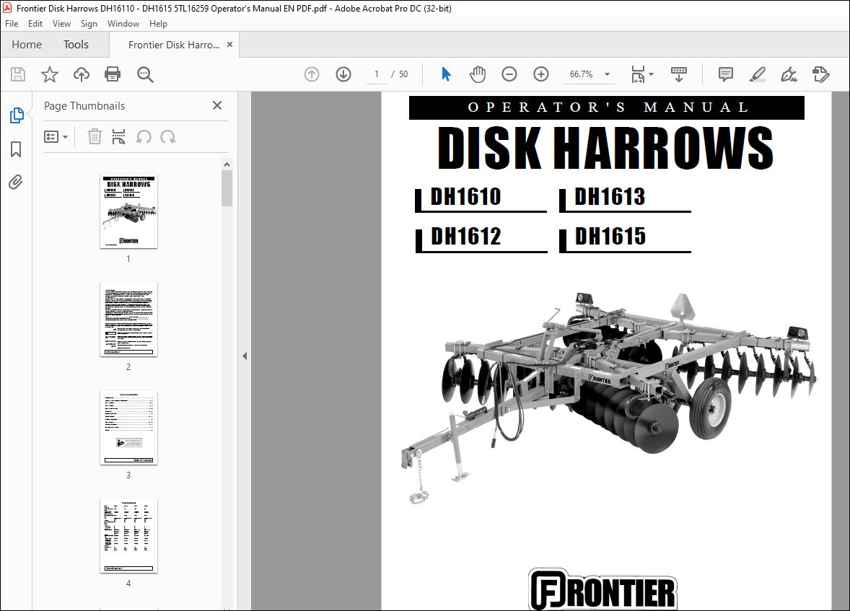Open the insert or extract pages tool
Viewport: 850px width, 611px height.
tap(118, 136)
